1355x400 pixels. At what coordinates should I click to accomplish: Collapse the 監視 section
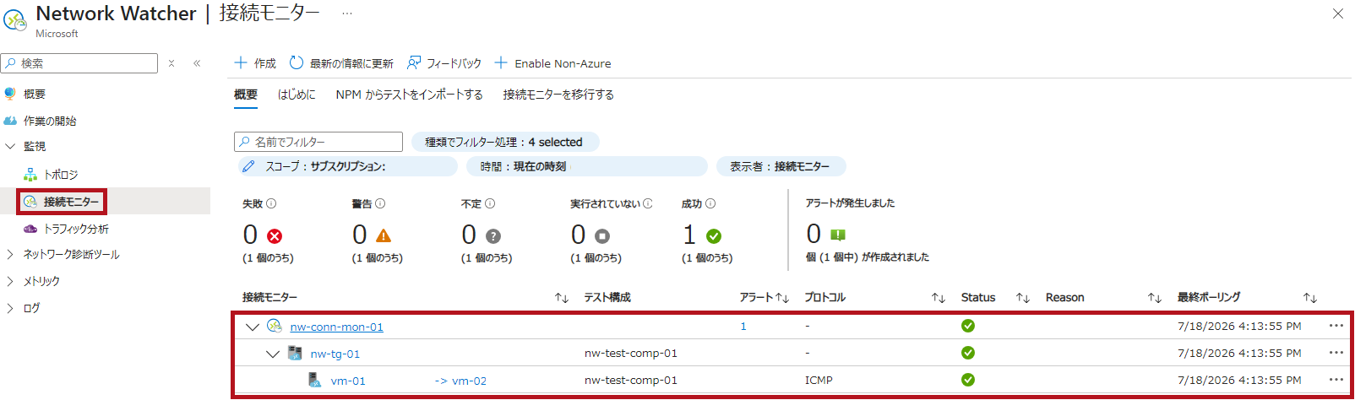point(10,146)
